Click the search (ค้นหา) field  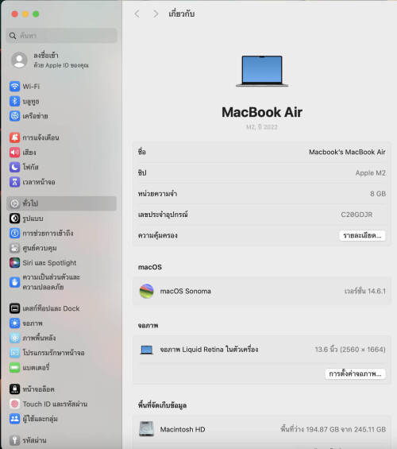(61, 36)
